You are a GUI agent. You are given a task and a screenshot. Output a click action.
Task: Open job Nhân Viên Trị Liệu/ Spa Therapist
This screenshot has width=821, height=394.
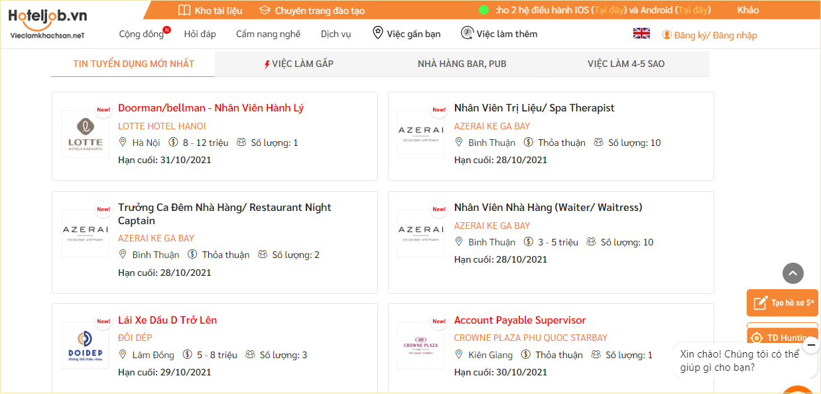(535, 108)
